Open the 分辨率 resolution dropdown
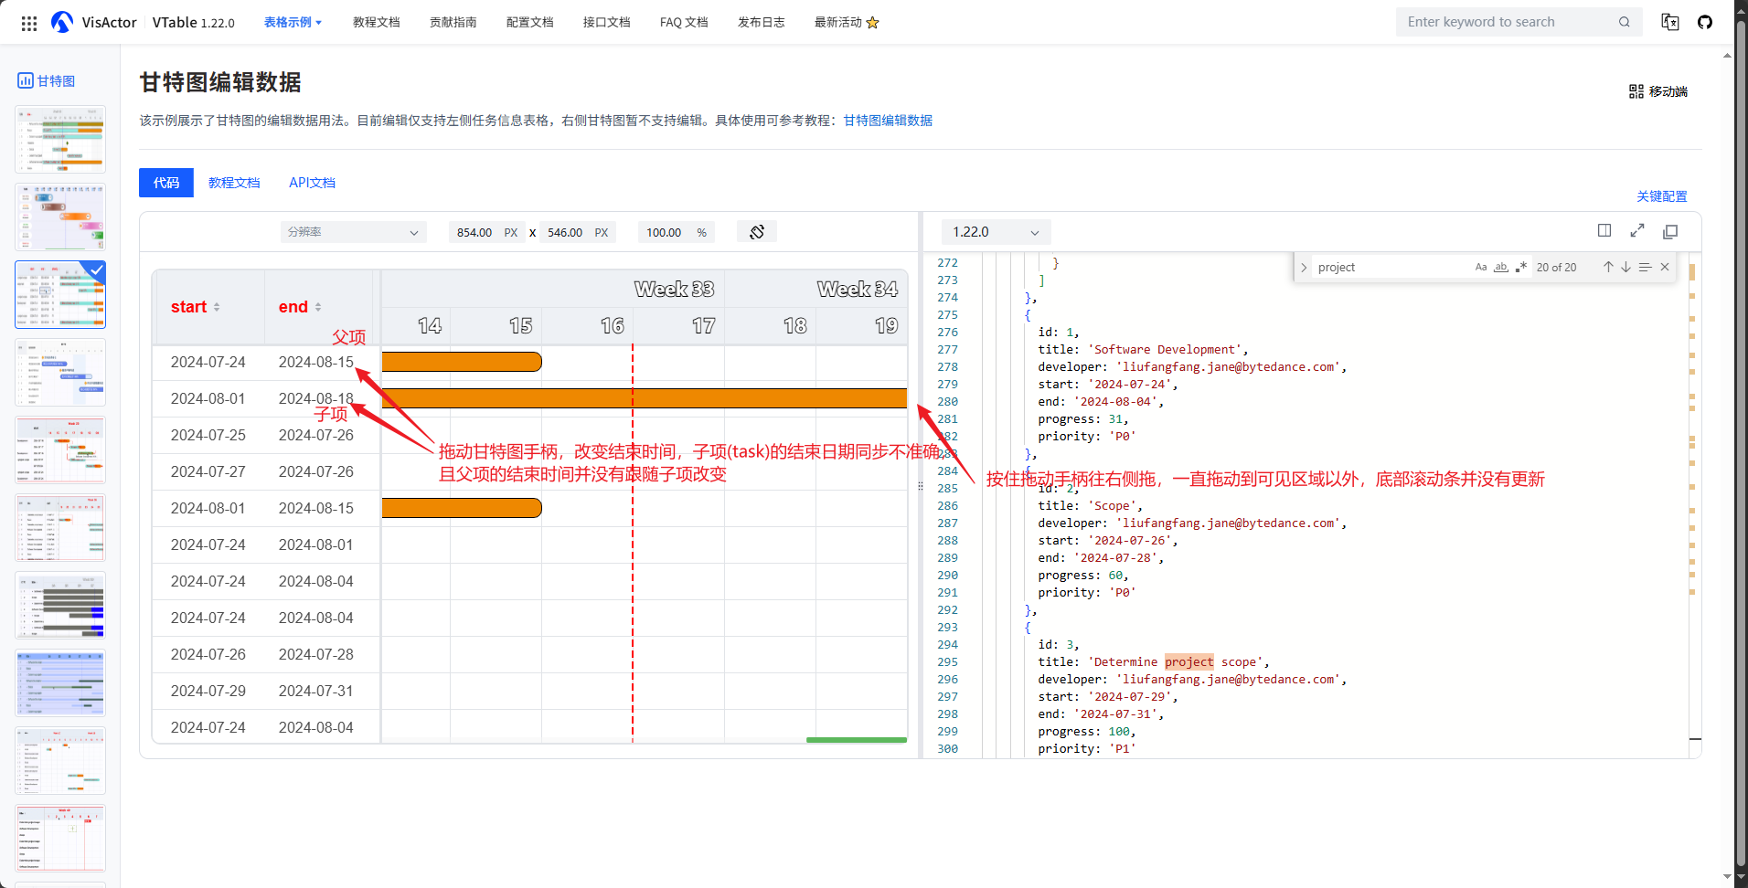The image size is (1748, 888). tap(353, 232)
